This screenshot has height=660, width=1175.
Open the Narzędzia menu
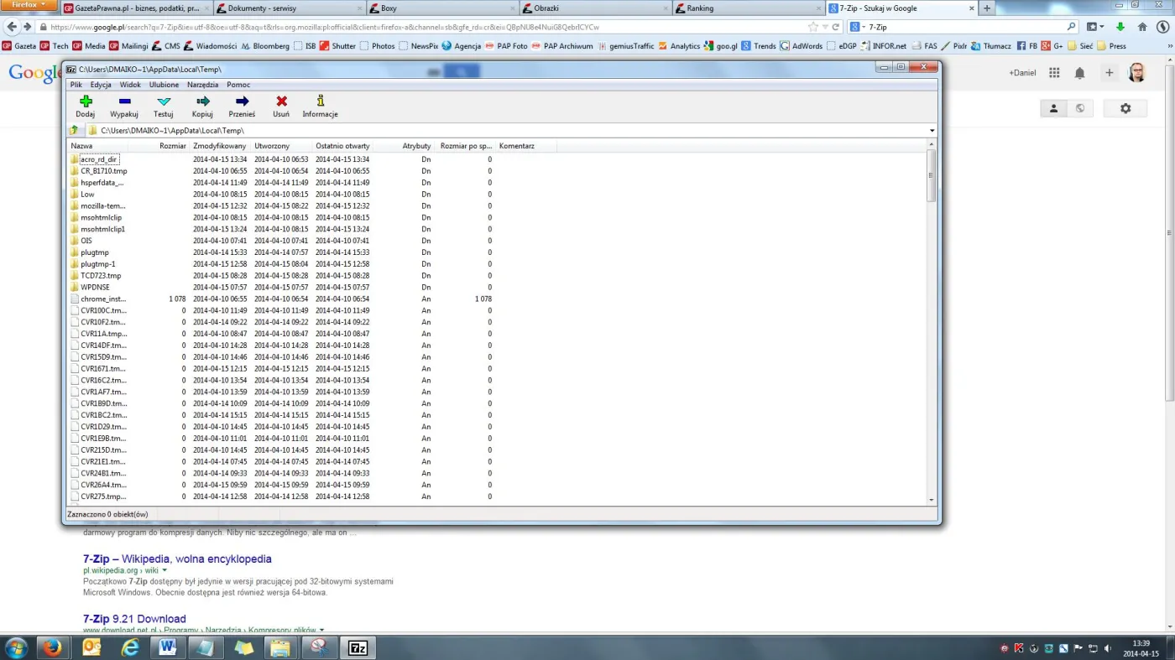point(203,85)
